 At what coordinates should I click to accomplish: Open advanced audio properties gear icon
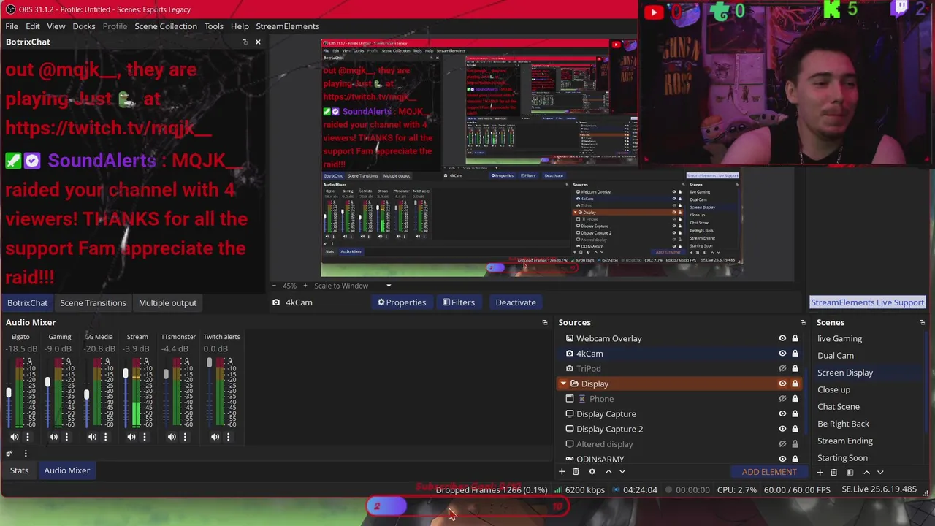[x=9, y=454]
